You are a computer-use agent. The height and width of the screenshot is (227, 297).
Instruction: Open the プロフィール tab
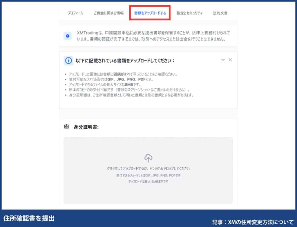pos(75,13)
